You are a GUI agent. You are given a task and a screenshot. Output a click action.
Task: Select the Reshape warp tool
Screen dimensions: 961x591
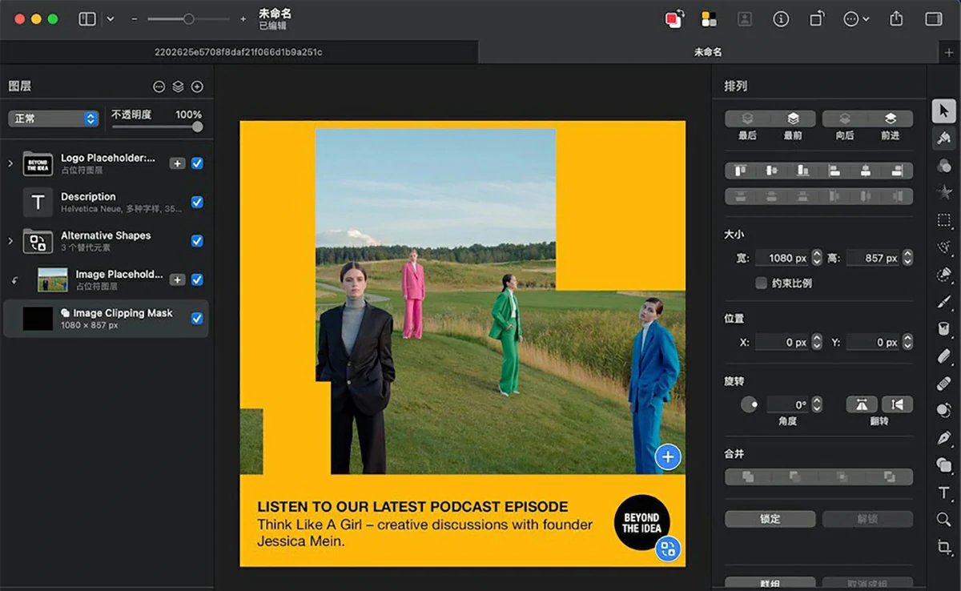pos(944,410)
